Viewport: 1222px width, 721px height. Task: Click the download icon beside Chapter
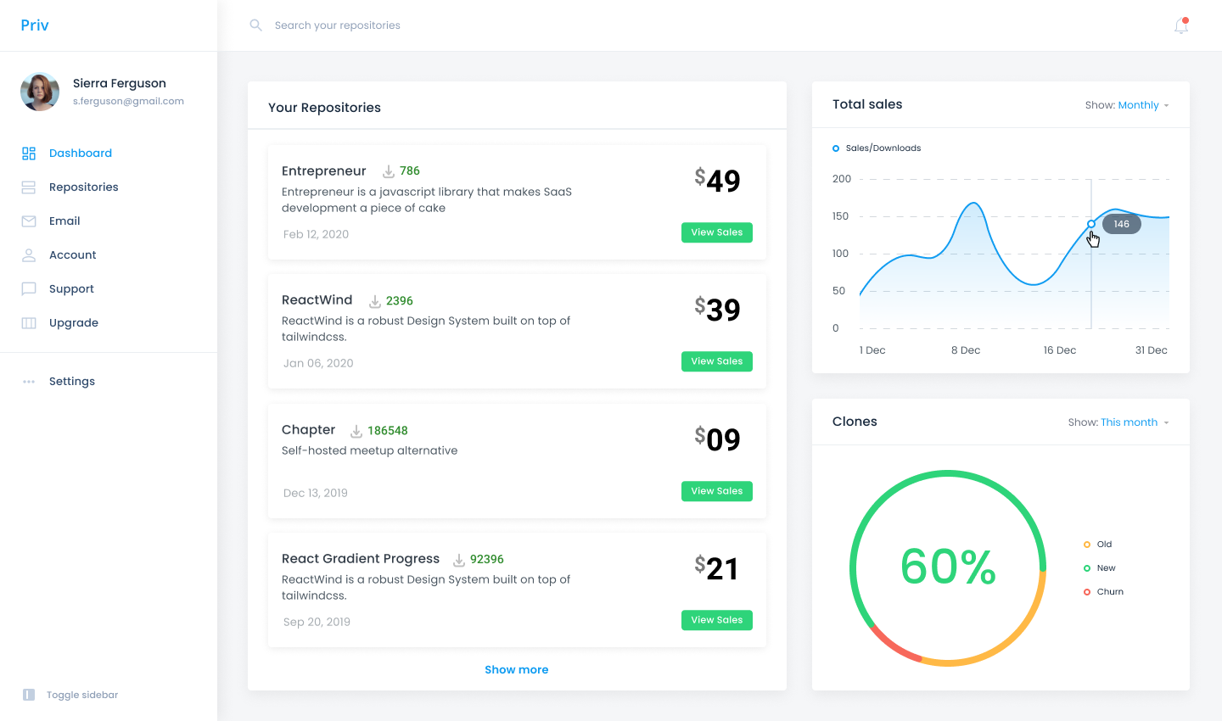(356, 431)
